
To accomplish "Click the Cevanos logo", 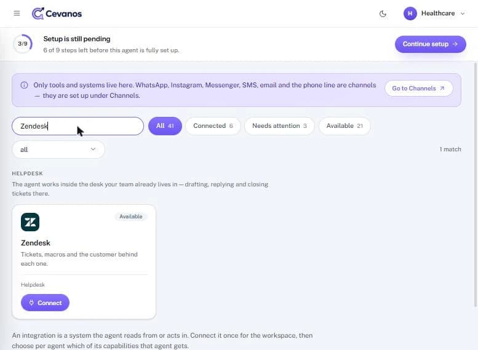I will (57, 14).
